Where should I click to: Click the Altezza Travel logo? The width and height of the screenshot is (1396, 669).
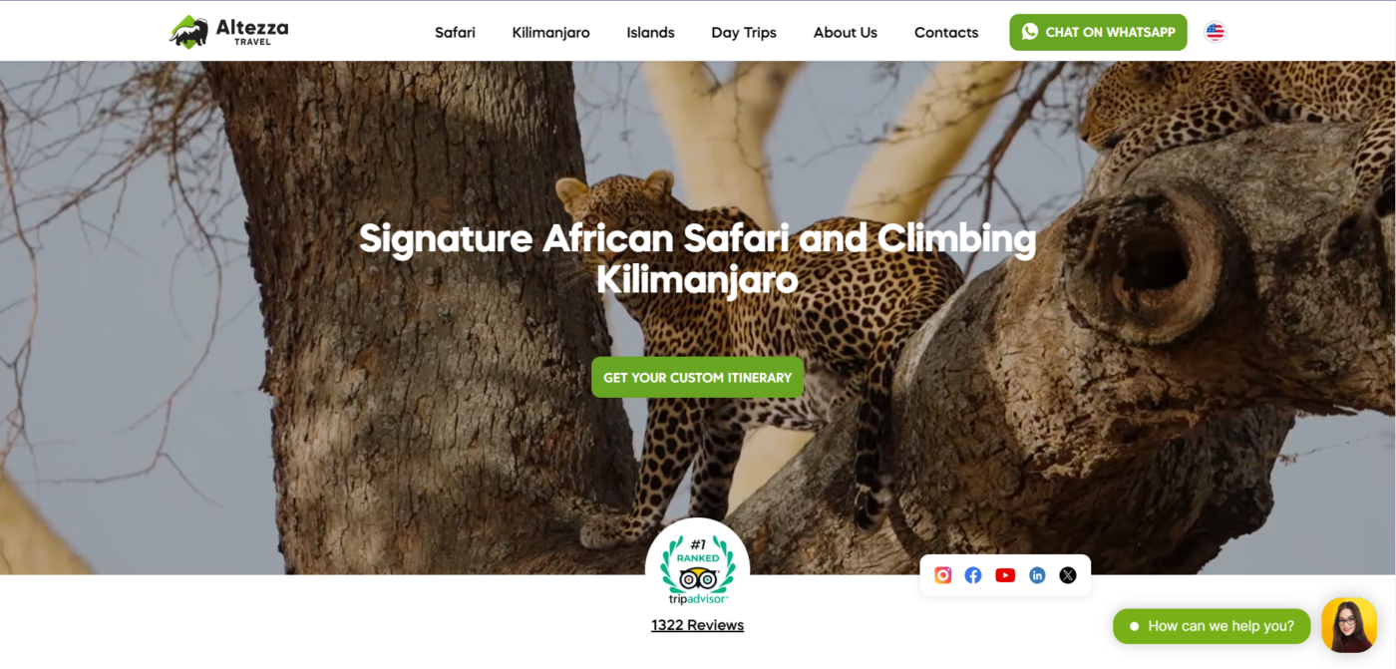228,32
